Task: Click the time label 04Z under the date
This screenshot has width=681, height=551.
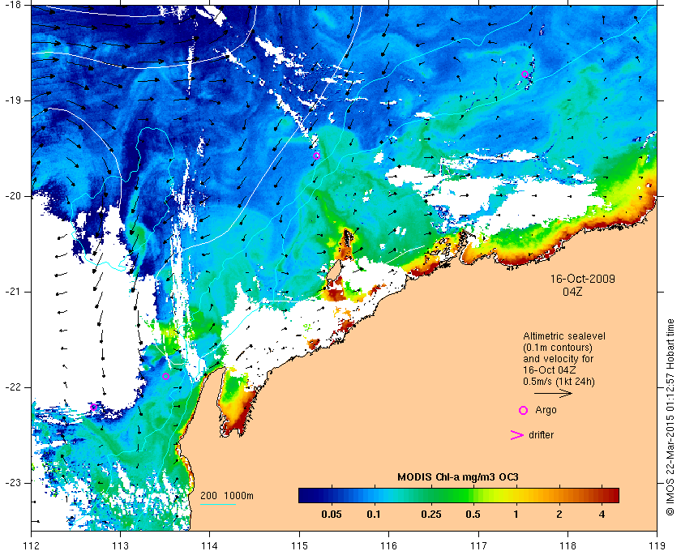Action: (x=572, y=292)
